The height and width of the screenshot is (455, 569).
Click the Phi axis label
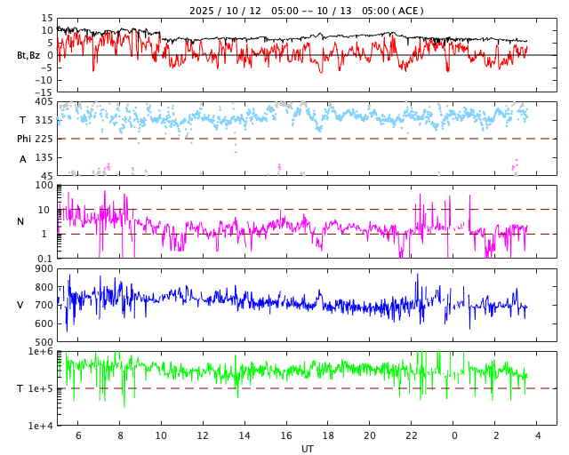click(x=25, y=139)
